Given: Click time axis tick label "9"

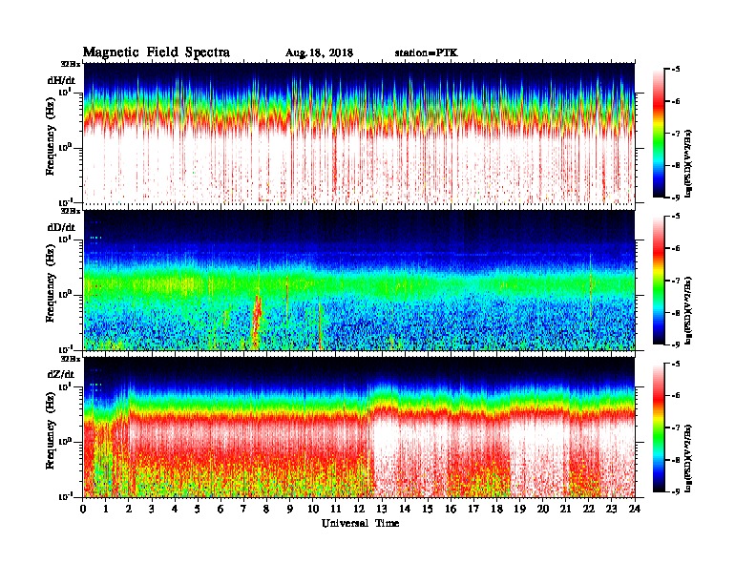Looking at the screenshot, I should 290,510.
